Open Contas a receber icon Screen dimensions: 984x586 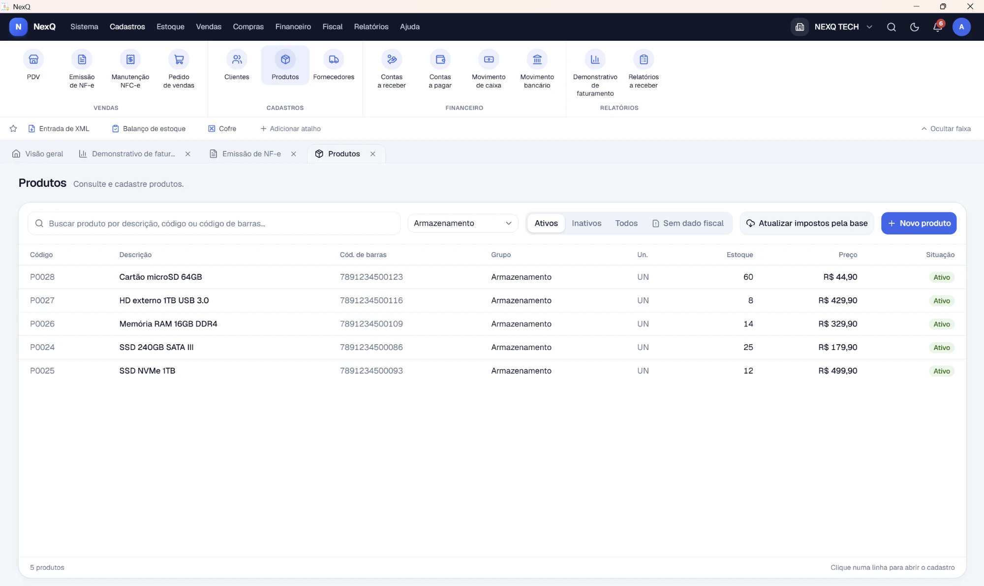click(392, 59)
